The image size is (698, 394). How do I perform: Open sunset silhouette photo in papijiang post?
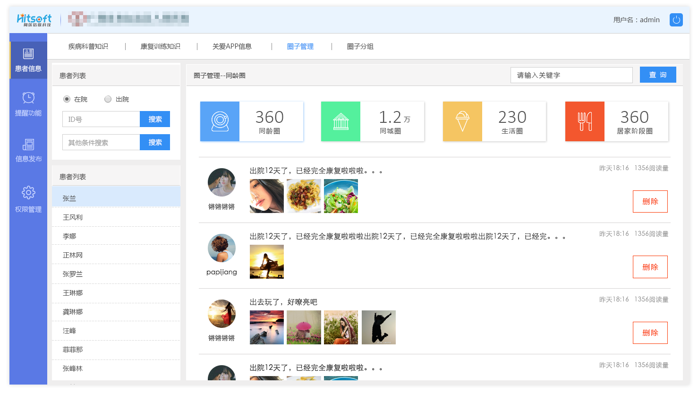click(267, 262)
